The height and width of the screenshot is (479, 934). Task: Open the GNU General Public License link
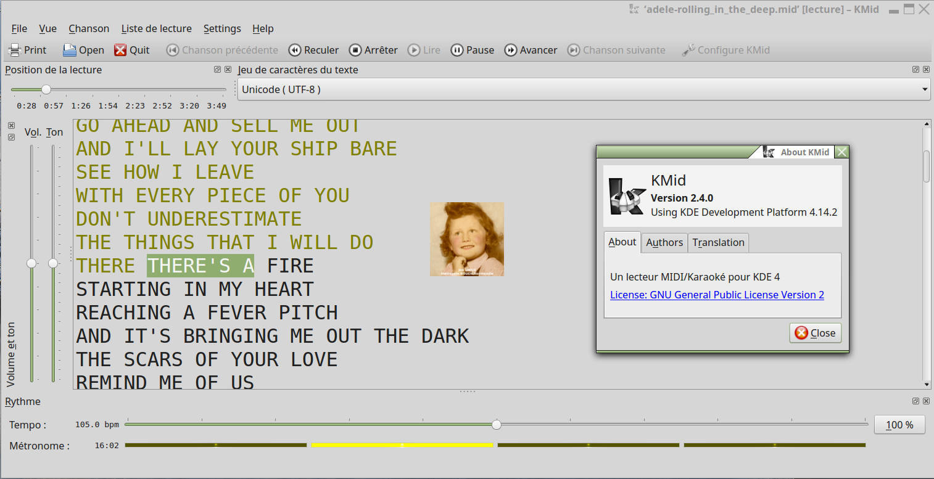tap(717, 295)
